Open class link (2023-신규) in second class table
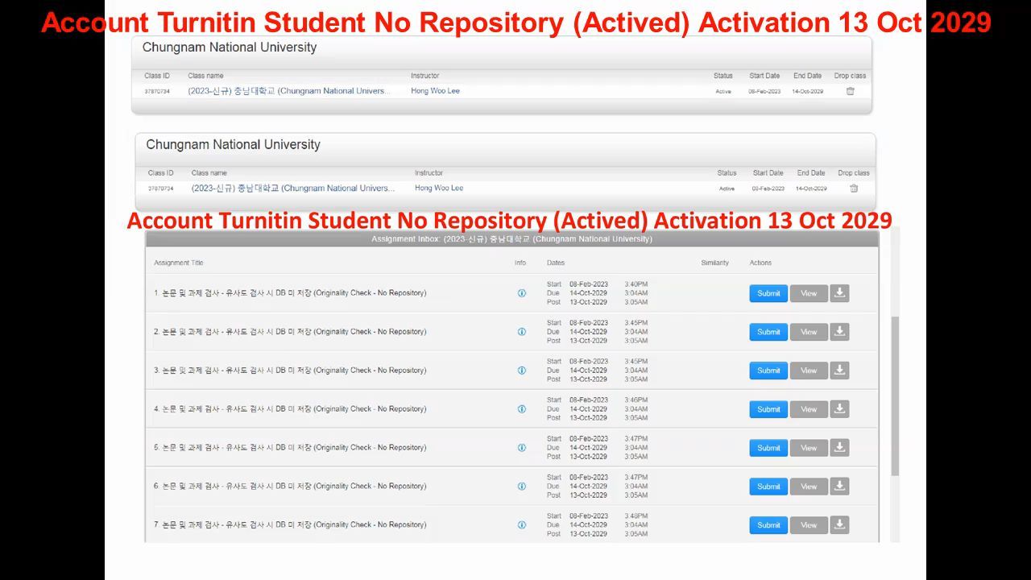 click(293, 188)
